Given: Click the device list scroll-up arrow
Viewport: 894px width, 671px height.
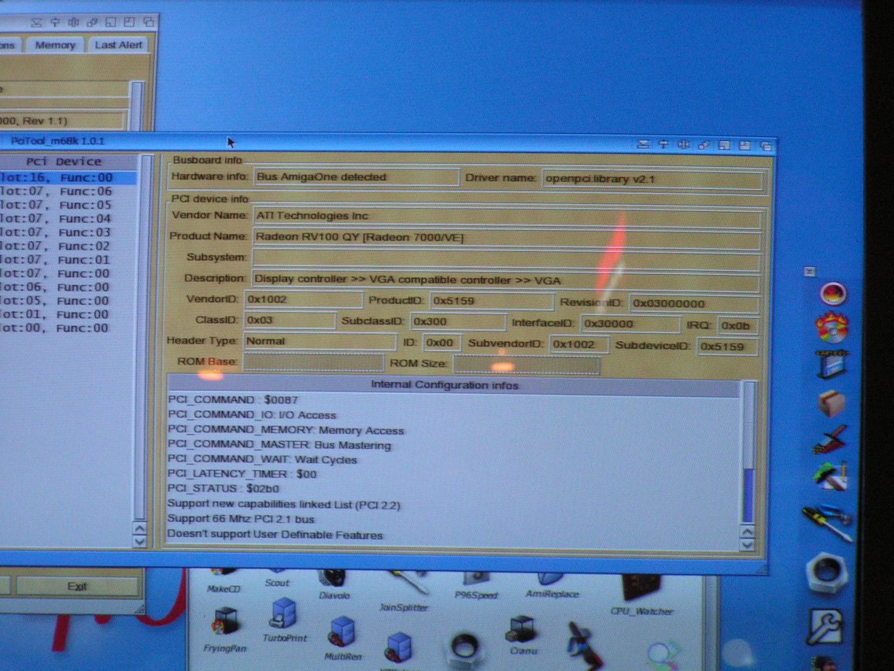Looking at the screenshot, I should point(139,528).
